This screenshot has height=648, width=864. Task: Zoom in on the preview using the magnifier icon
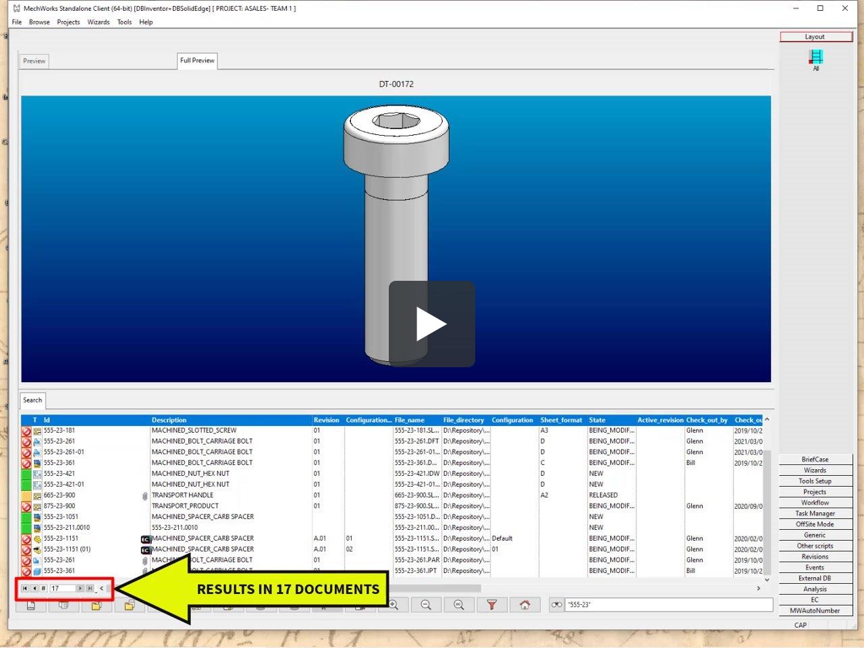(394, 604)
